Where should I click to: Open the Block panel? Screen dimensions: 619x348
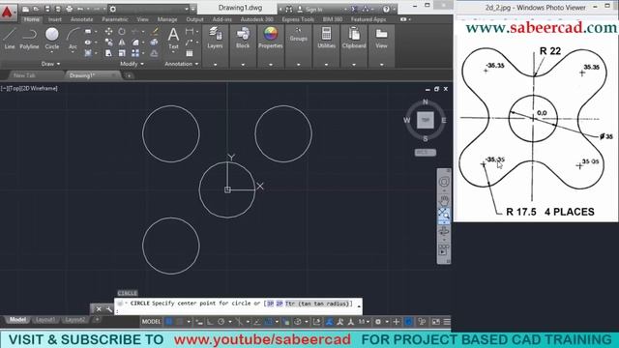coord(243,39)
